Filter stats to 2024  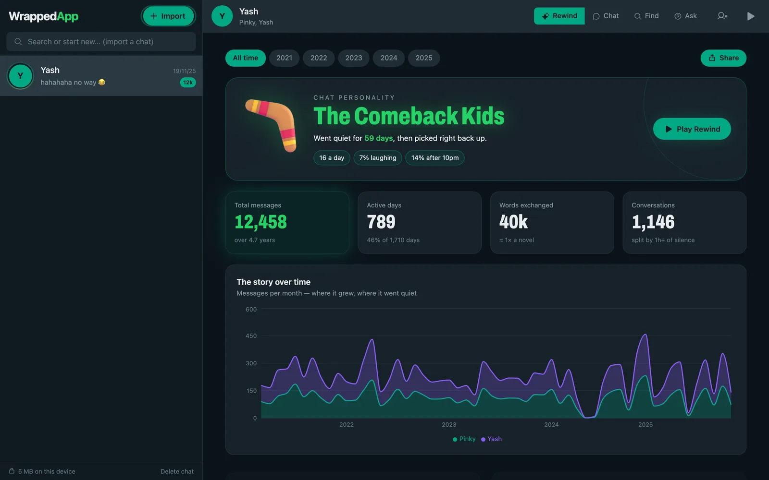click(389, 58)
